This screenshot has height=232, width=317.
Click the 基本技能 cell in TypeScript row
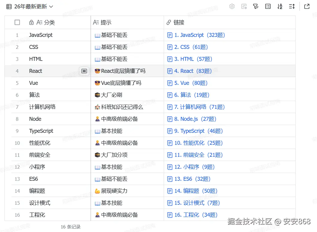[x=127, y=131]
